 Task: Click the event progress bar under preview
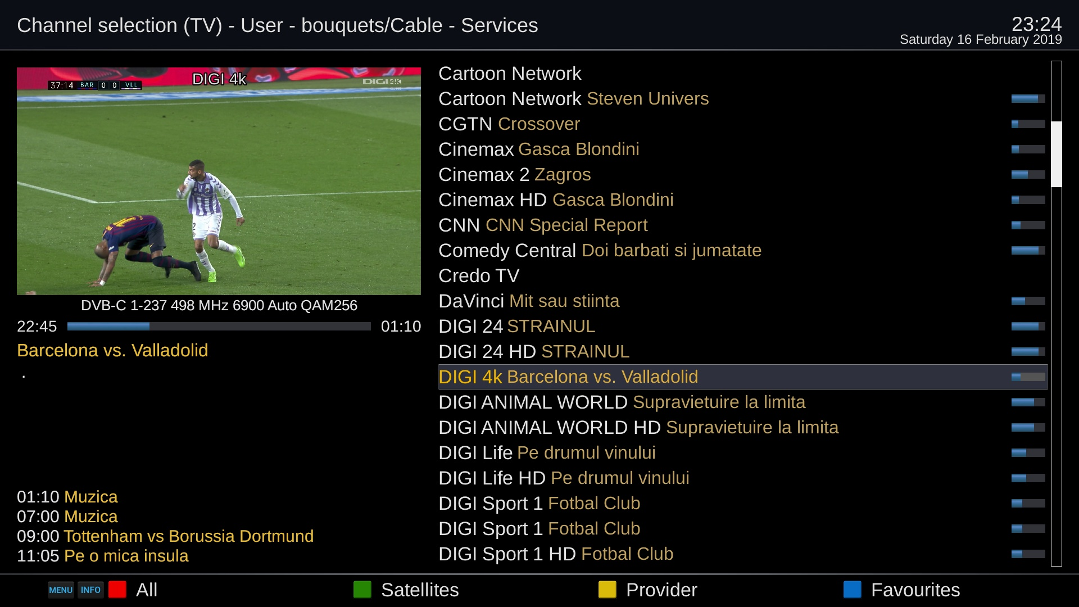point(219,327)
